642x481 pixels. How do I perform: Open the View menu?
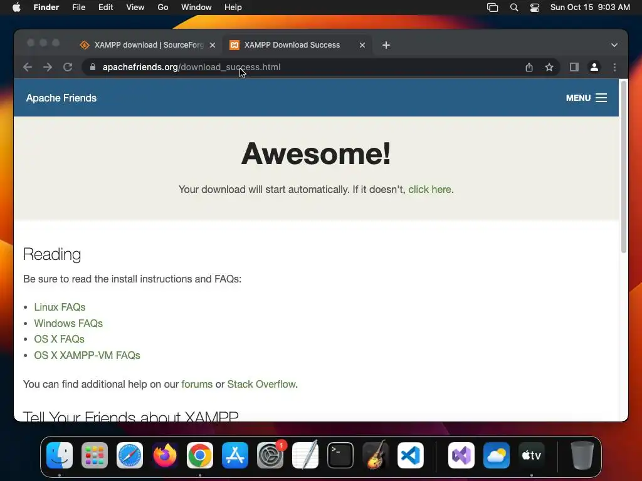[x=135, y=8]
